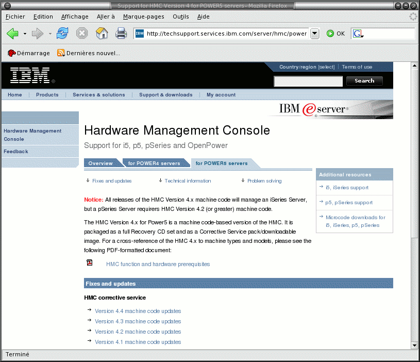Click the Firefox activity throbber icon

[x=413, y=17]
